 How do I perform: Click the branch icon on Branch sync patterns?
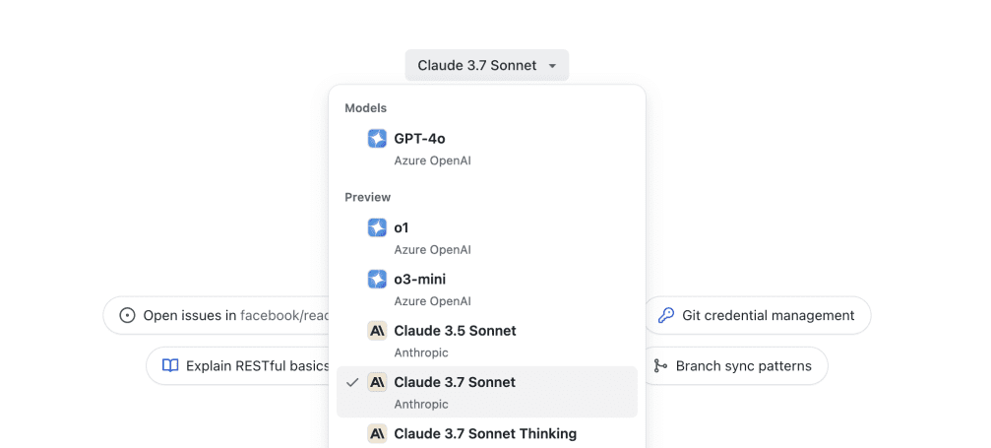coord(660,365)
